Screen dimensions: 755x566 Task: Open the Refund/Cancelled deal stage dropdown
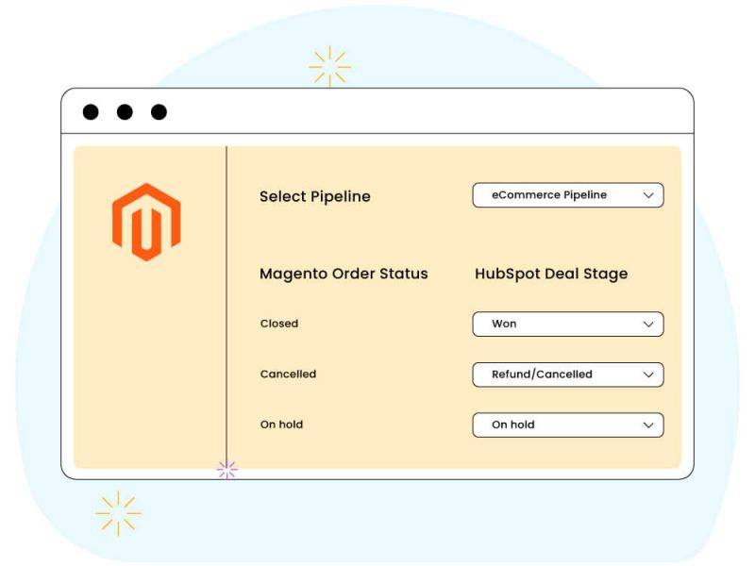566,375
